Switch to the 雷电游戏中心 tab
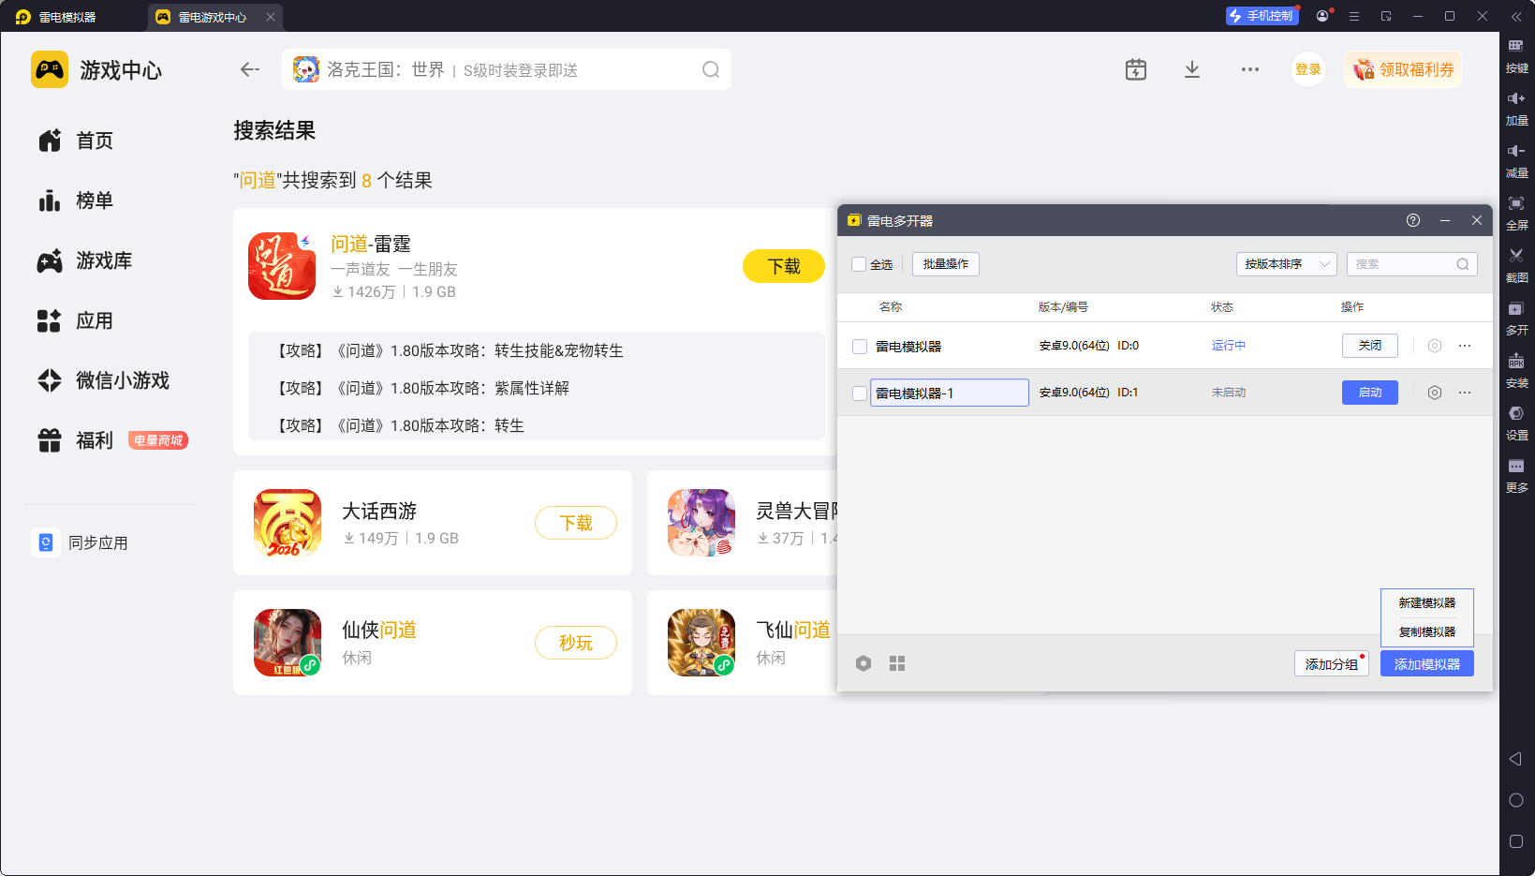Viewport: 1535px width, 876px height. [x=212, y=17]
